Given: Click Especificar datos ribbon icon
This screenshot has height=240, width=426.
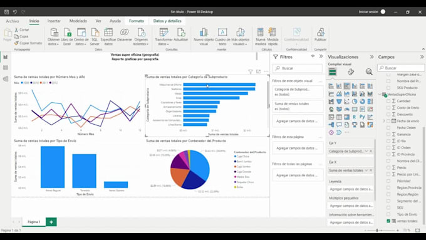Looking at the screenshot, I should click(x=108, y=37).
